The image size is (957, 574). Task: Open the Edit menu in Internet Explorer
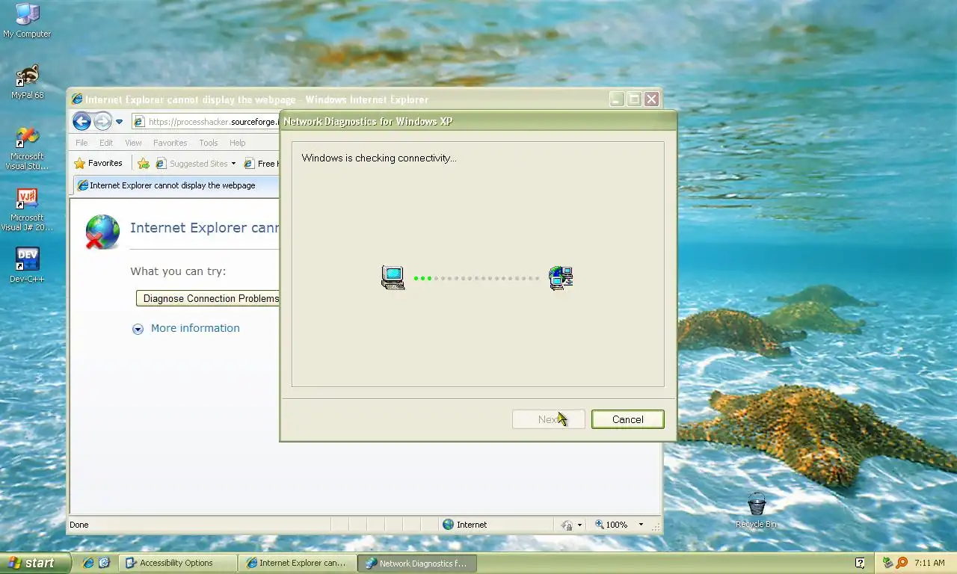tap(106, 143)
